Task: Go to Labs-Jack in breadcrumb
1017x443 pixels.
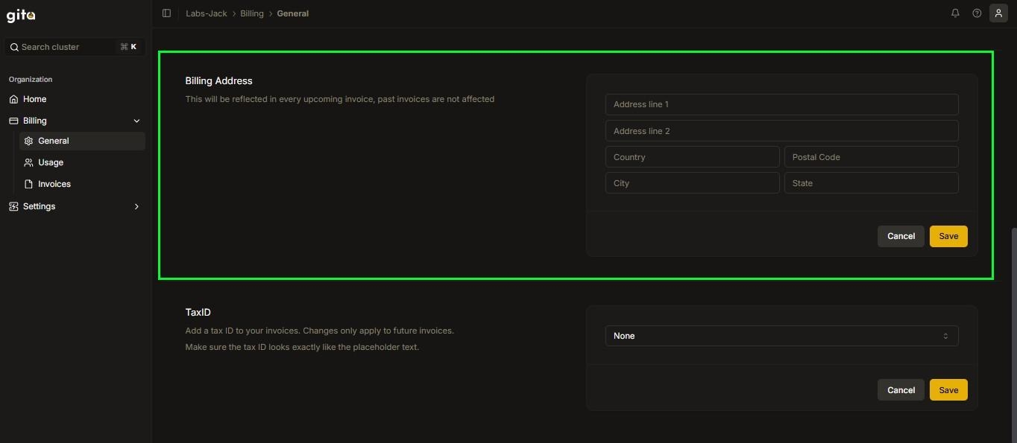Action: [207, 13]
